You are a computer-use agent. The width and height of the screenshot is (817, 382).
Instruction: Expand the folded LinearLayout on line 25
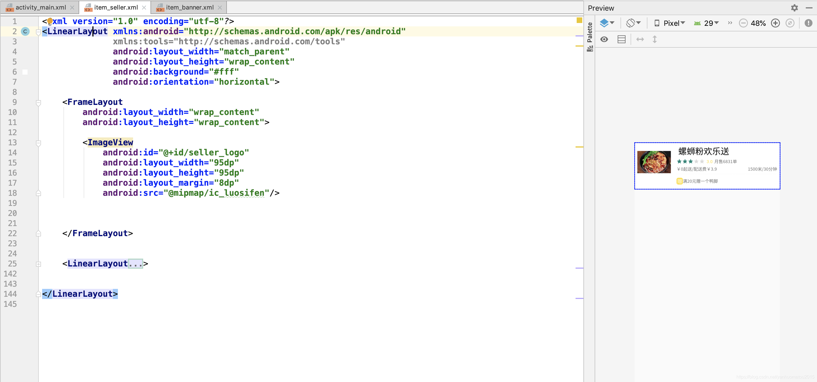click(x=38, y=264)
